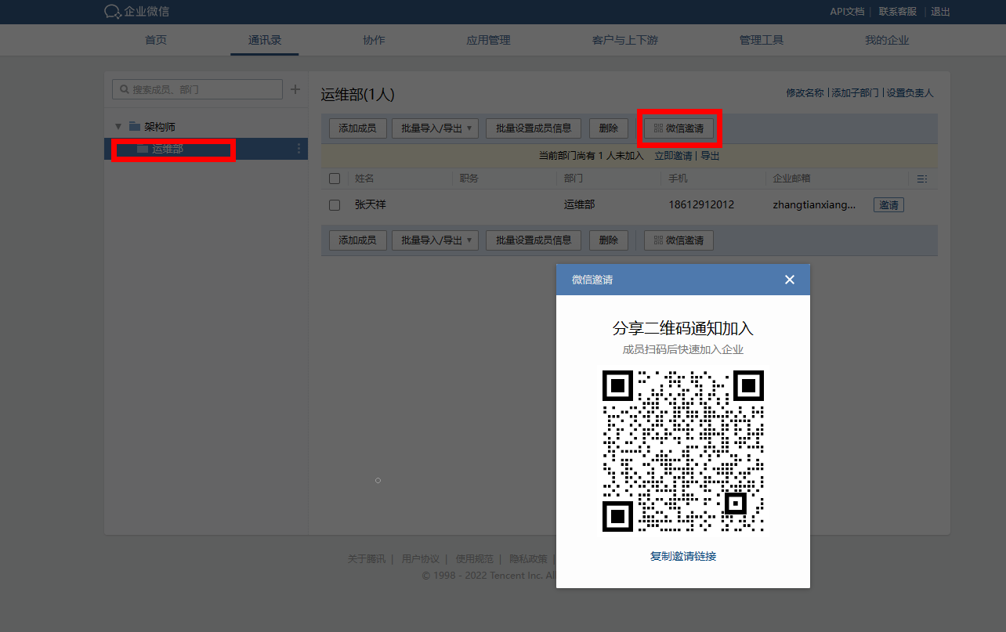Click 删除 in the upper toolbar
1006x632 pixels.
pos(609,128)
